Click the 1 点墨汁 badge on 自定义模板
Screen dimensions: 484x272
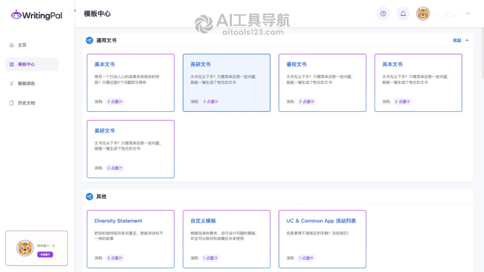(211, 258)
